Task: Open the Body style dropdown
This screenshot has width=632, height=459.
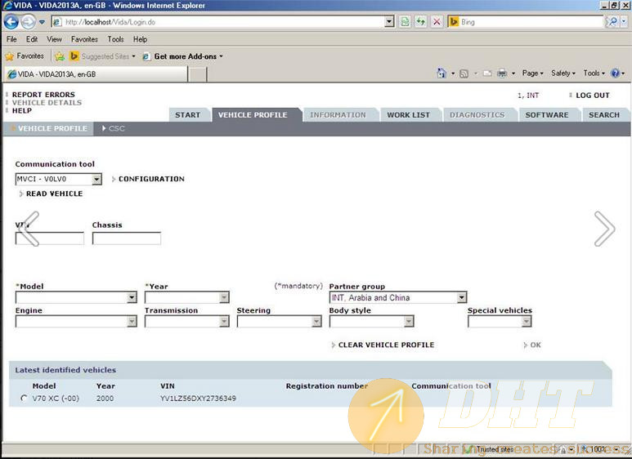Action: 372,321
